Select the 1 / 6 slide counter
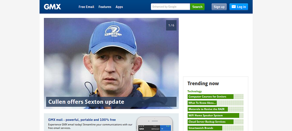The width and height of the screenshot is (292, 131). coord(171,25)
